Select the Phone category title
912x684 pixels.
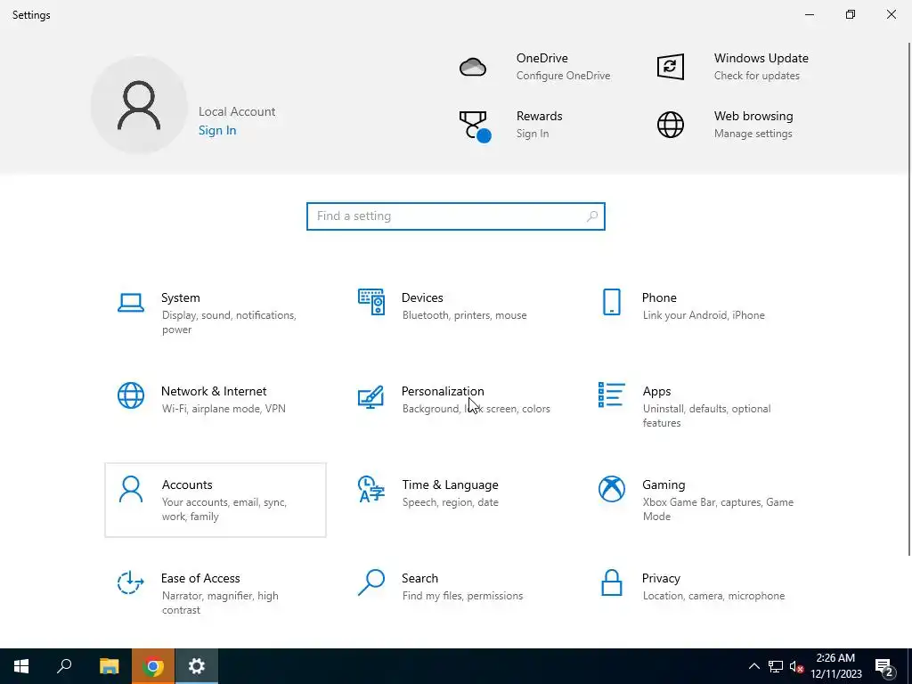[659, 297]
